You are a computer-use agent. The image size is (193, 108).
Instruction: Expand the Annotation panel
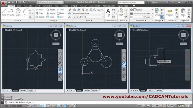[111, 21]
